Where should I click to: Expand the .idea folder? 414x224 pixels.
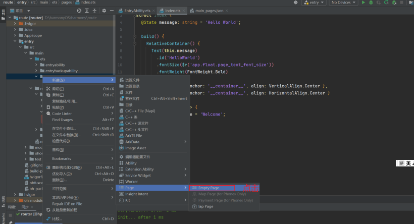(x=15, y=29)
